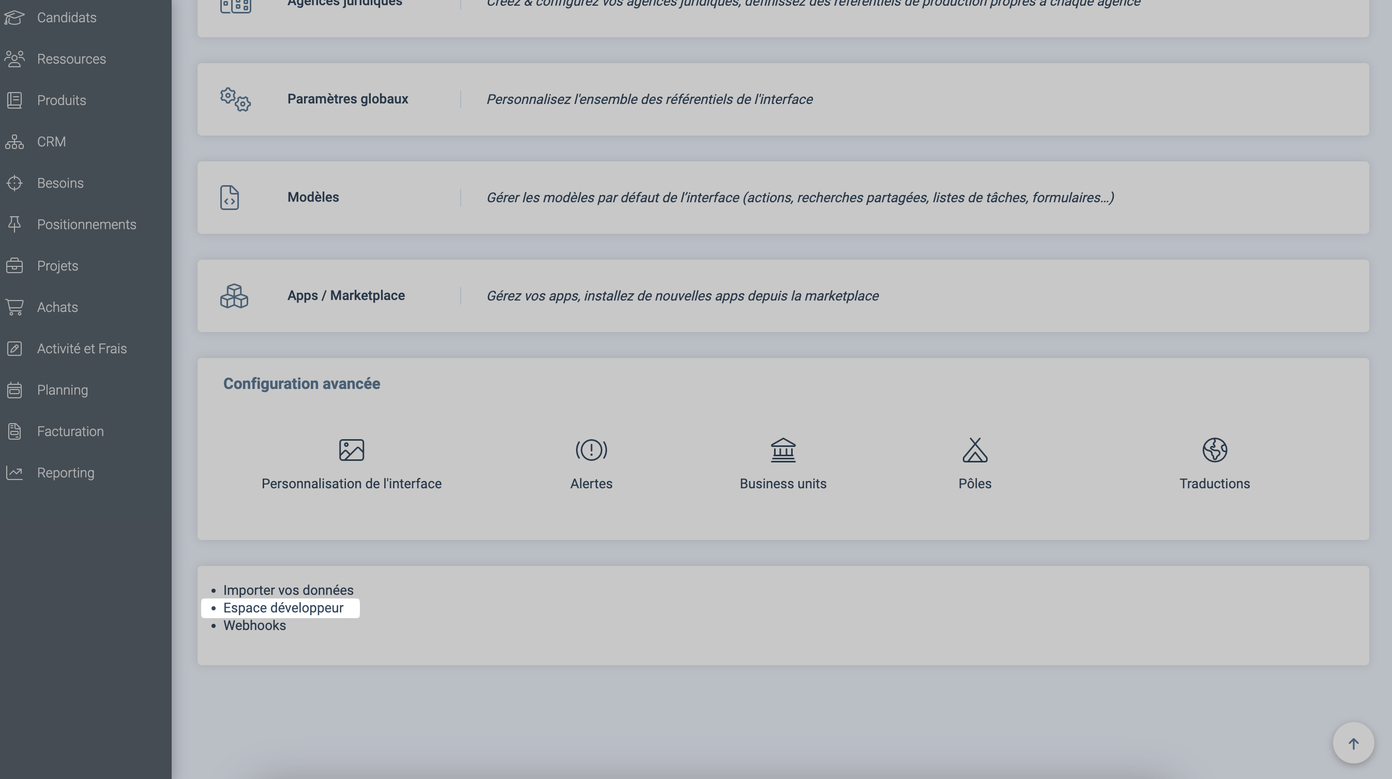Open the Espace développeur link
The height and width of the screenshot is (779, 1392).
tap(283, 608)
